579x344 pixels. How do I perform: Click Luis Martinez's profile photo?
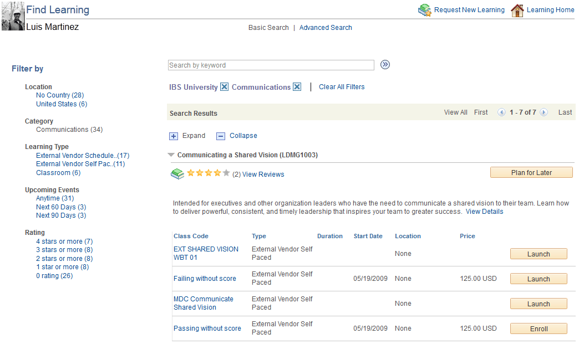(12, 16)
